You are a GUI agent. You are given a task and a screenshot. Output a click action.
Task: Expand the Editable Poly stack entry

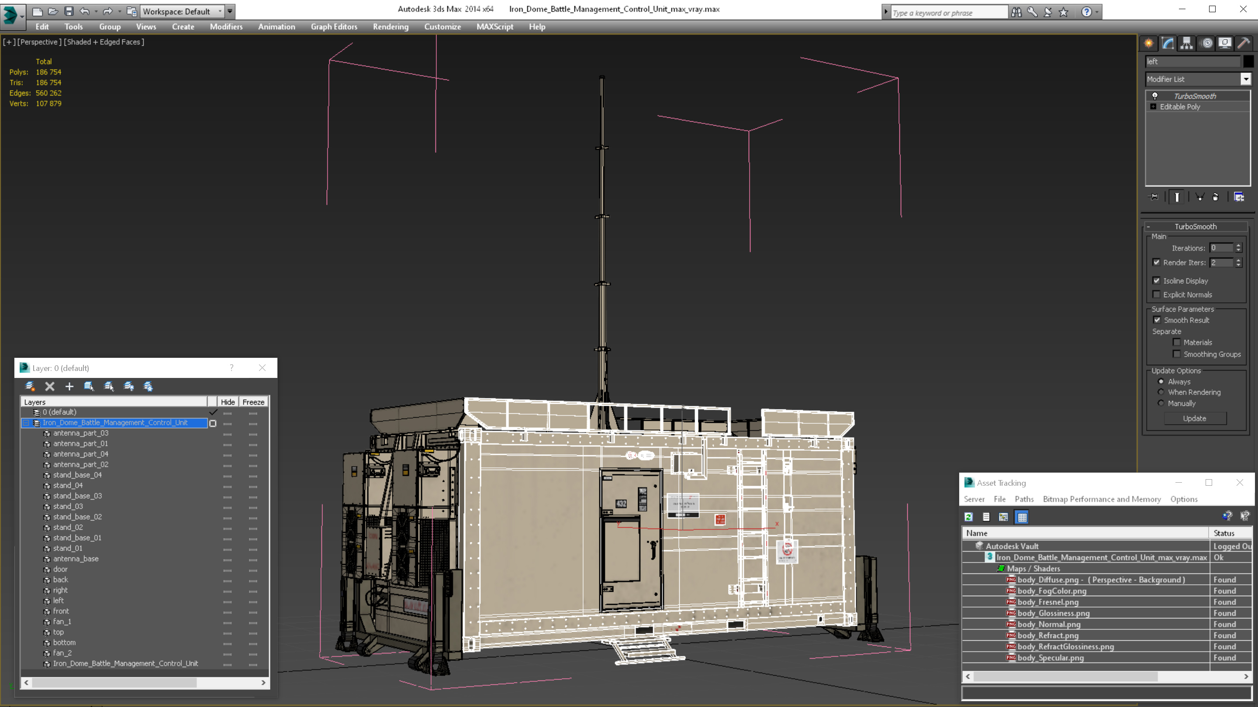[x=1154, y=107]
